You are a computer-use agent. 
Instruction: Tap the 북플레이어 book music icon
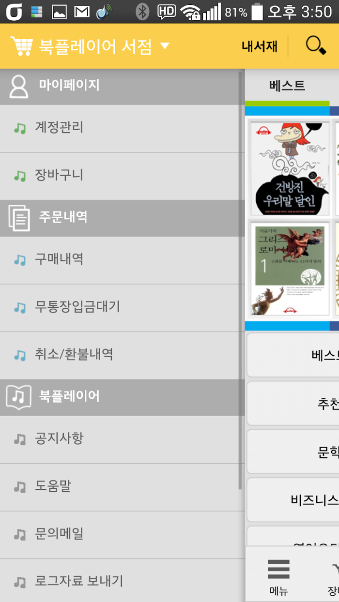tap(19, 397)
